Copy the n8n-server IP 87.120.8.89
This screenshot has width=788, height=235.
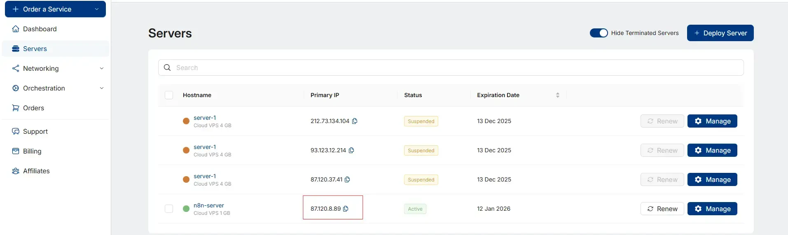pos(346,209)
